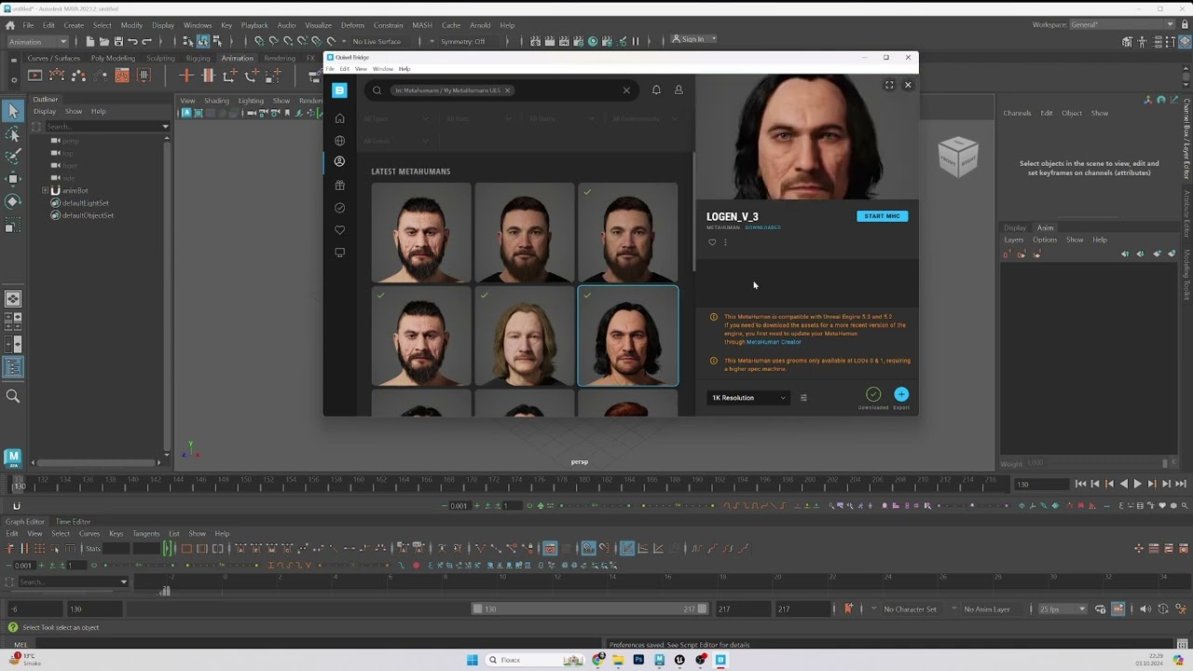Click the Save scene icon in Maya toolbar
Screen dimensions: 1193x671
click(117, 41)
